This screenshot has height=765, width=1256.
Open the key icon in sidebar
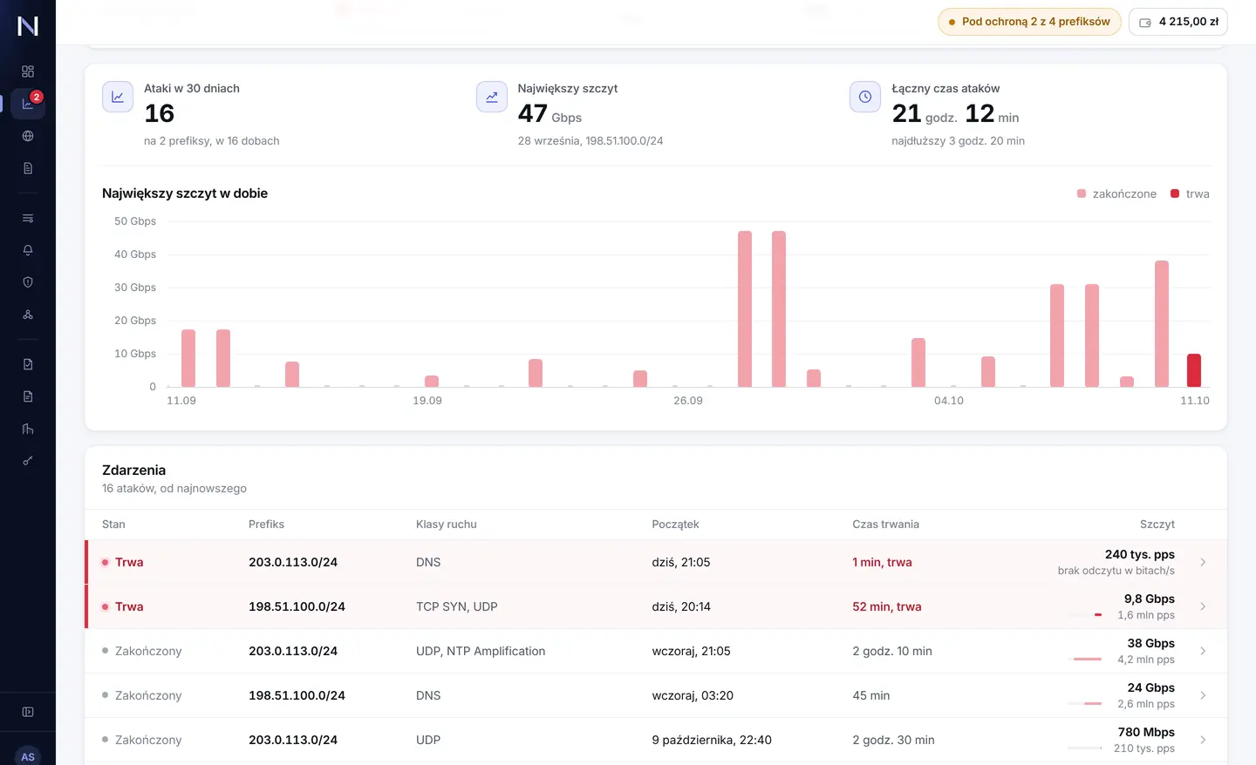pos(28,461)
